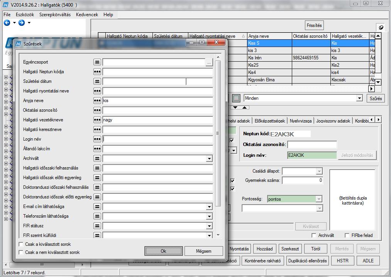This screenshot has width=391, height=277.
Task: Click the blue back navigation arrow
Action: [7, 23]
